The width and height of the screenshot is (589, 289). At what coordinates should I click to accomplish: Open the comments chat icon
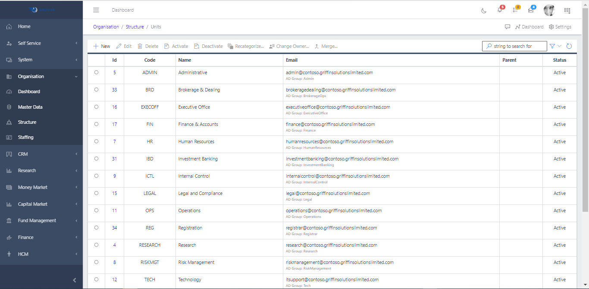pos(508,27)
